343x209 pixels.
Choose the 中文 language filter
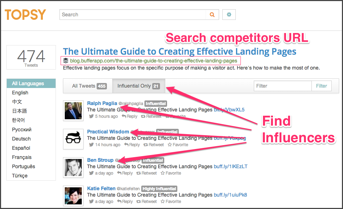tap(17, 102)
